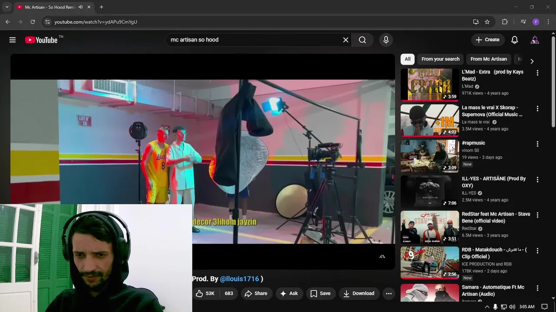Open options for RedStar Stava Bene video

pos(537,215)
